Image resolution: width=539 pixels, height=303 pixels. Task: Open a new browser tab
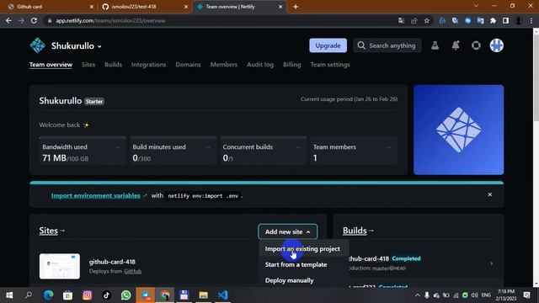296,7
